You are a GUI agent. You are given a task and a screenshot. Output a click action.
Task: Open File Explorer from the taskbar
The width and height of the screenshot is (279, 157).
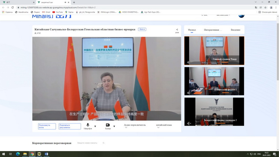pos(25,154)
